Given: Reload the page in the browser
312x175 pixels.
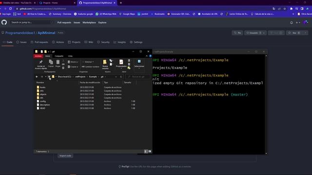Looking at the screenshot, I should click(x=10, y=9).
